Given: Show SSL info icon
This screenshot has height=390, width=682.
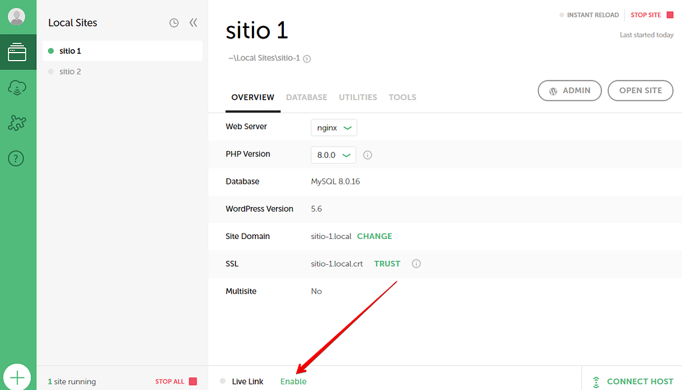Looking at the screenshot, I should [416, 264].
